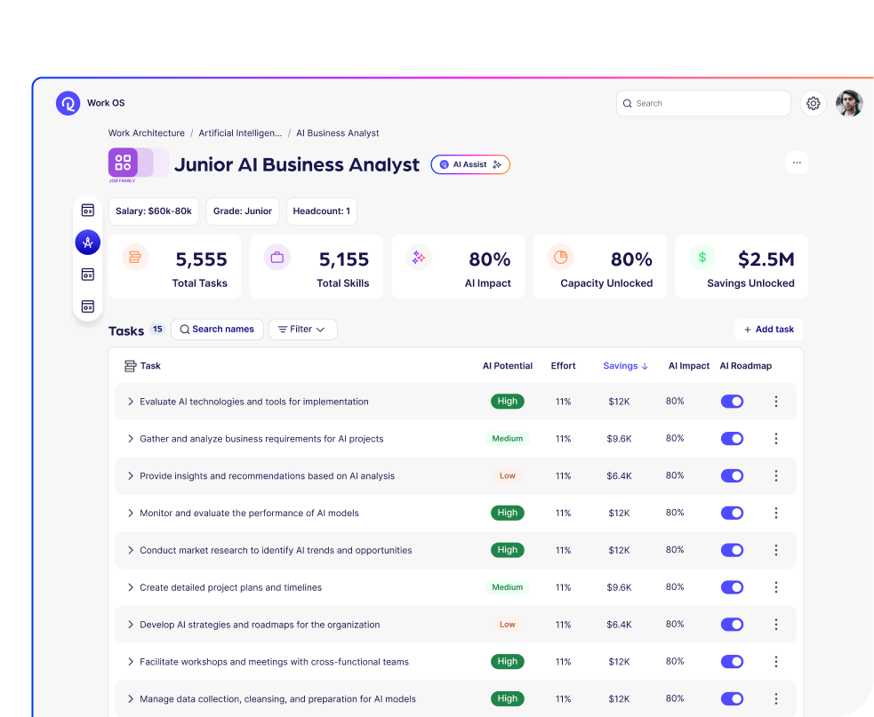Open the three-dot menu beside the page title
Image resolution: width=874 pixels, height=717 pixels.
click(797, 163)
